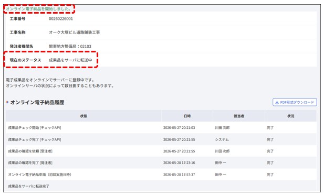This screenshot has width=324, height=196.
Task: Select the construction number 00260226001
Action: tap(61, 18)
